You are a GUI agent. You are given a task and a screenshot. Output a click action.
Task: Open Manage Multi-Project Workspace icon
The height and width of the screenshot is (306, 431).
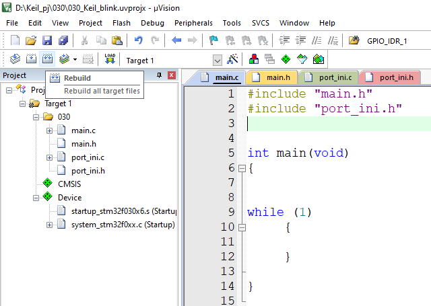(269, 59)
